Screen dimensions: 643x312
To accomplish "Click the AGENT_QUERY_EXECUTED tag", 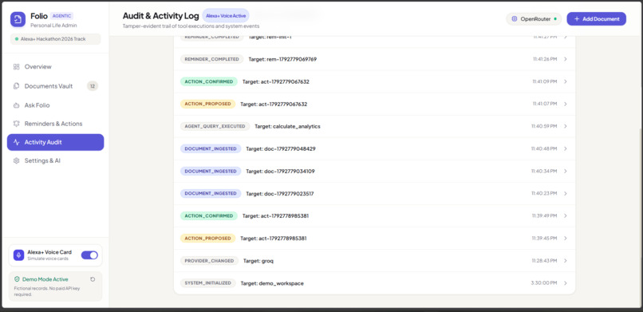I will click(x=215, y=126).
